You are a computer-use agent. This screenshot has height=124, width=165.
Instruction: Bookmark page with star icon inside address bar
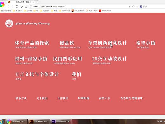133,7
